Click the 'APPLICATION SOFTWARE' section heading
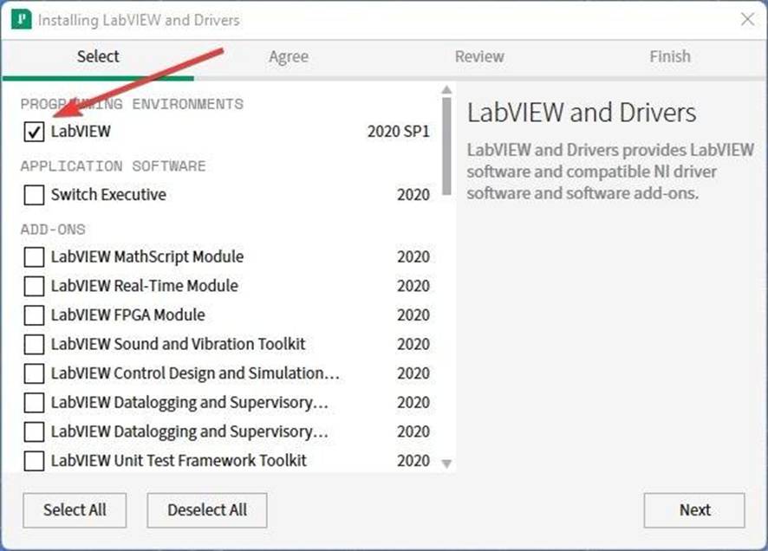This screenshot has width=768, height=551. coord(114,166)
